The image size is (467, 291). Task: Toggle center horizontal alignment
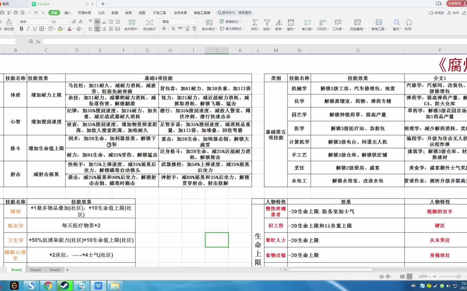97,29
